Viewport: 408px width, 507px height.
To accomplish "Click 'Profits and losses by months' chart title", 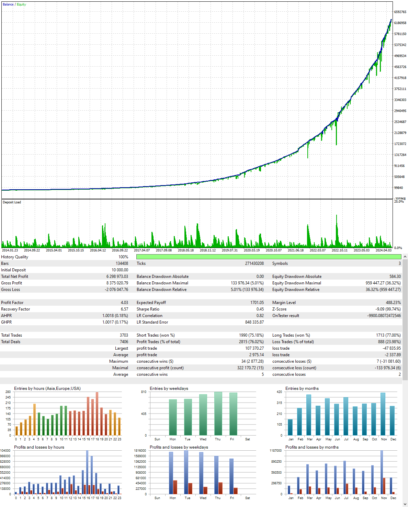I will click(x=312, y=447).
